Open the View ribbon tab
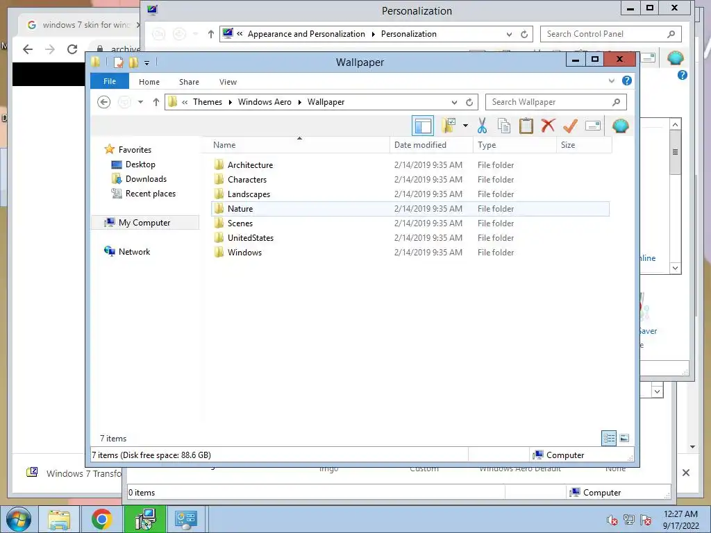Screen dimensions: 711x533 (x=228, y=82)
